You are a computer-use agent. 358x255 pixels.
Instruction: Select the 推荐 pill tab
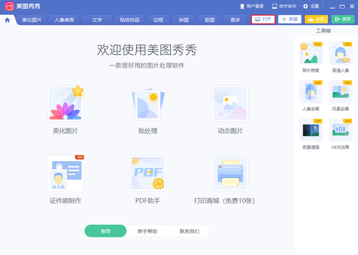tap(106, 231)
